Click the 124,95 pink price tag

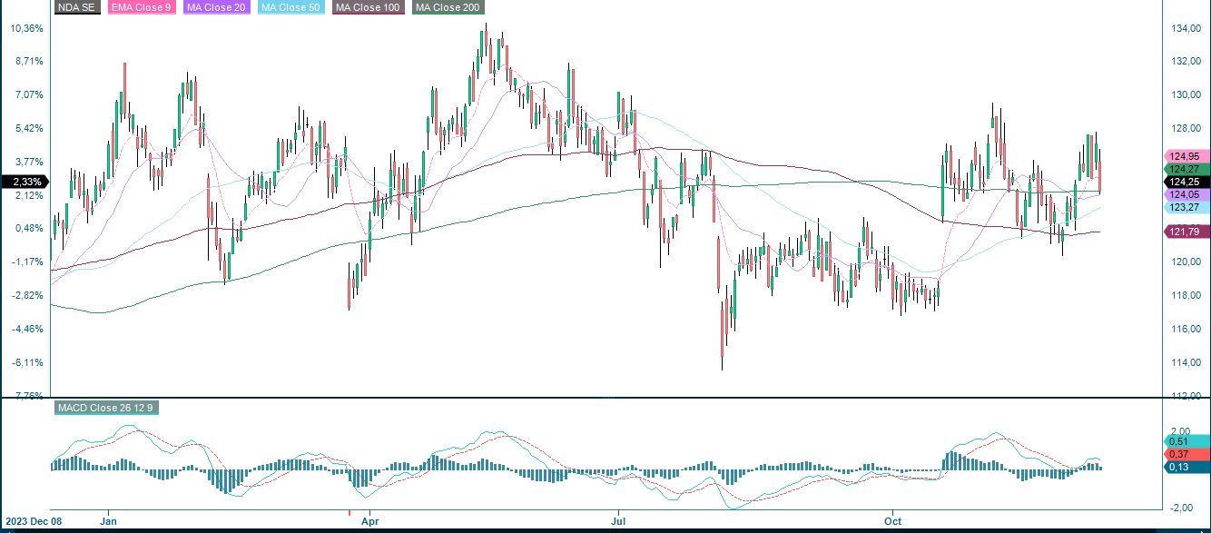pyautogui.click(x=1186, y=156)
